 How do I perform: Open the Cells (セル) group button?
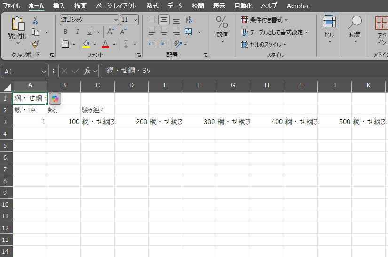329,29
